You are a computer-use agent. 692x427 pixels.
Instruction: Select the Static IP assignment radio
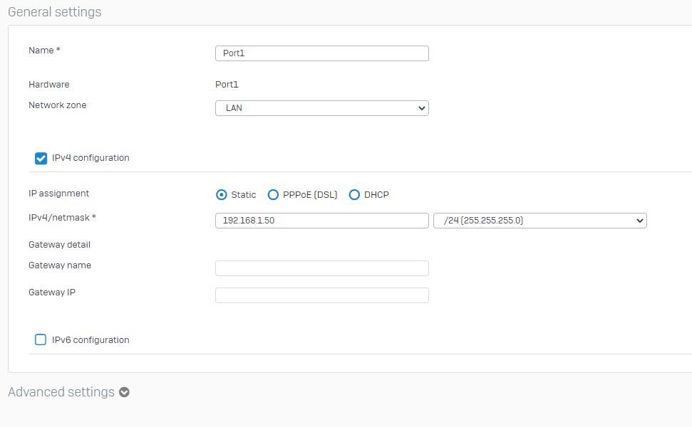(x=221, y=195)
